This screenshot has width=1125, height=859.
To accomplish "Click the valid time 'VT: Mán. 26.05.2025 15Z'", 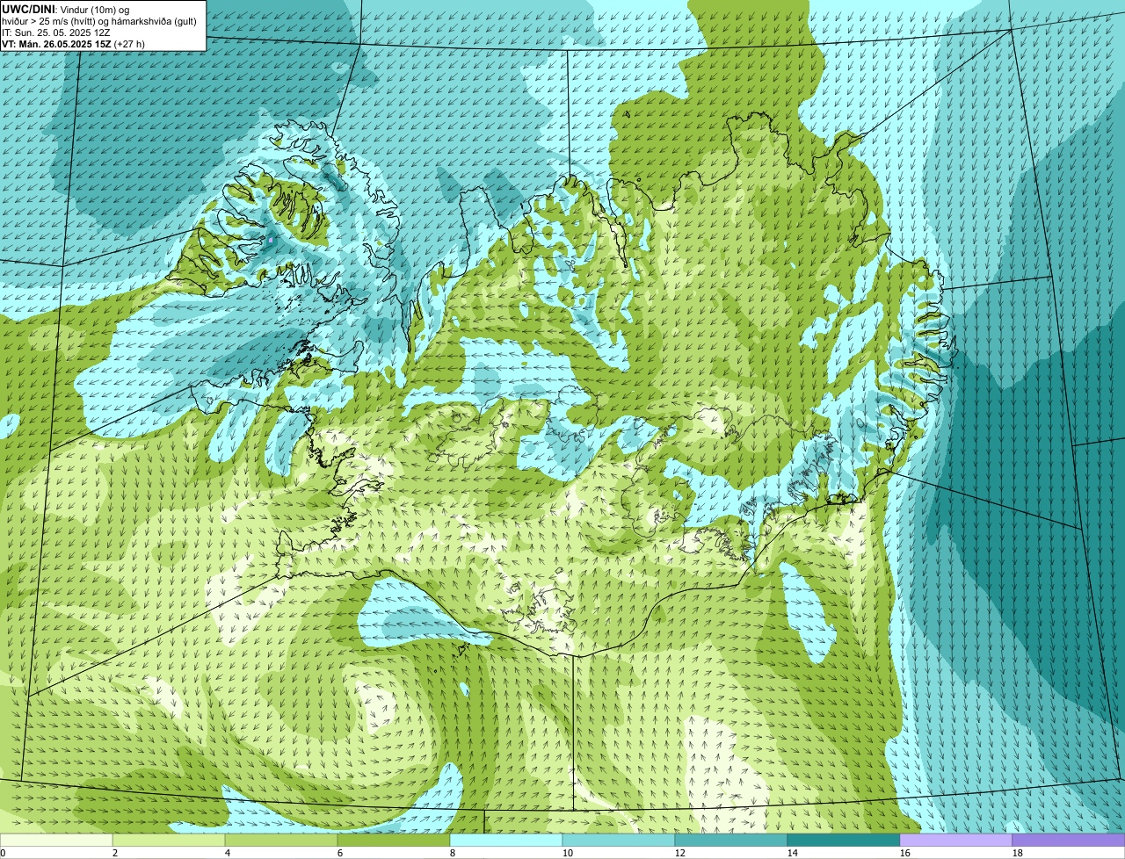I will click(56, 43).
